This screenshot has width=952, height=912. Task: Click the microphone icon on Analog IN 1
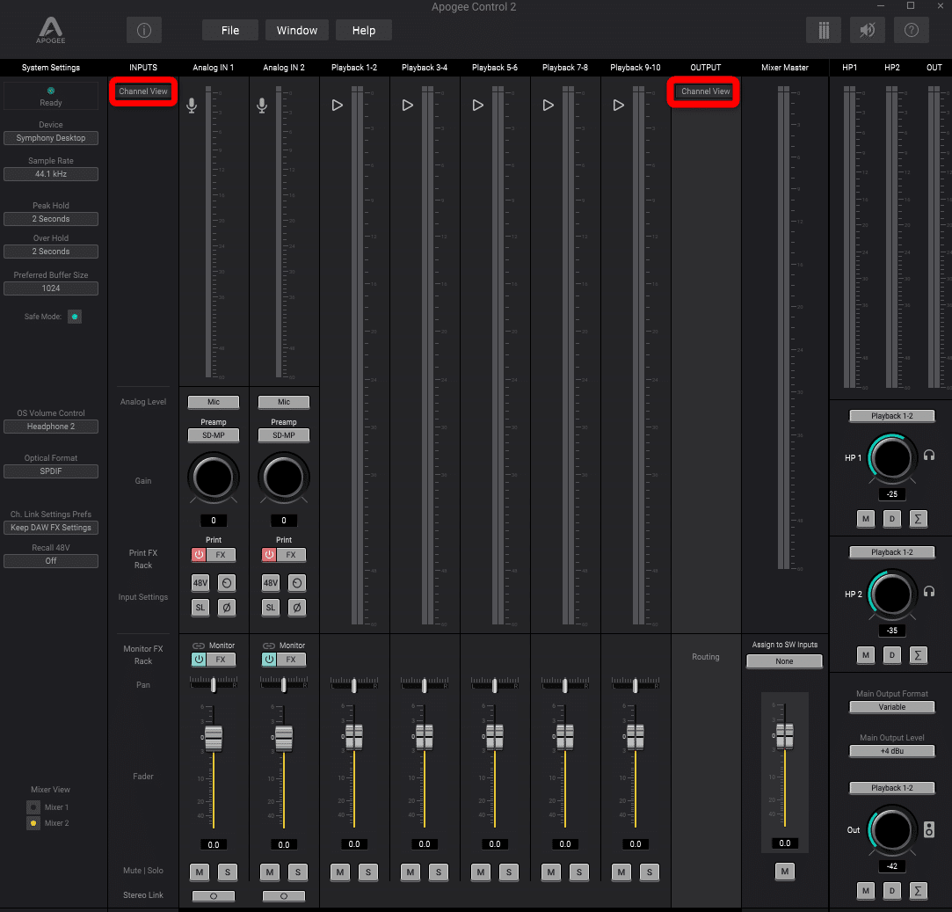pyautogui.click(x=191, y=105)
